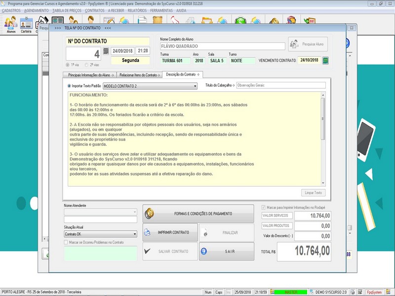This screenshot has height=296, width=395.
Task: Open the TABELA DE PREÇOS menu
Action: pos(67,10)
